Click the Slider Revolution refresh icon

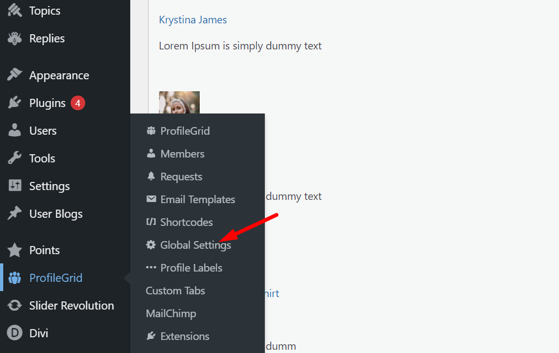point(15,305)
